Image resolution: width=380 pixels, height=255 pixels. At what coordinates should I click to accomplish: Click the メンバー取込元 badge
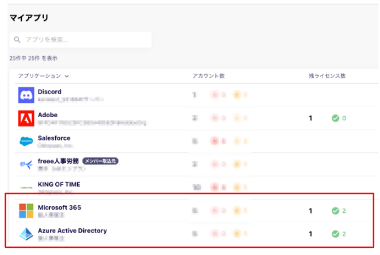[100, 161]
